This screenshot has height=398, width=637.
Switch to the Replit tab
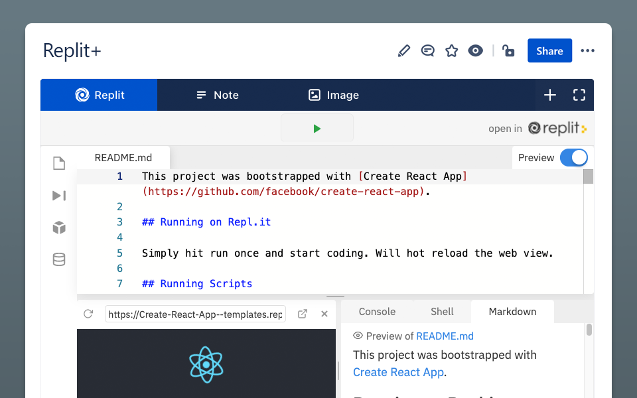99,95
